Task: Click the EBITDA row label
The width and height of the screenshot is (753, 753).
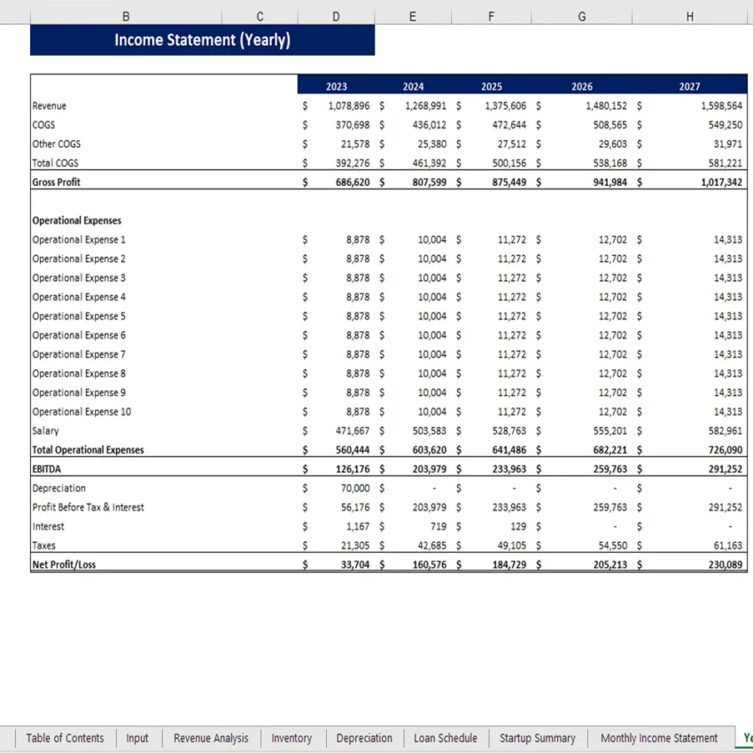Action: (46, 470)
